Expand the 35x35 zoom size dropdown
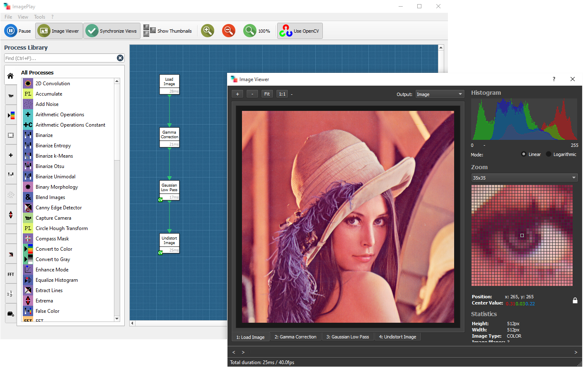 pos(524,178)
